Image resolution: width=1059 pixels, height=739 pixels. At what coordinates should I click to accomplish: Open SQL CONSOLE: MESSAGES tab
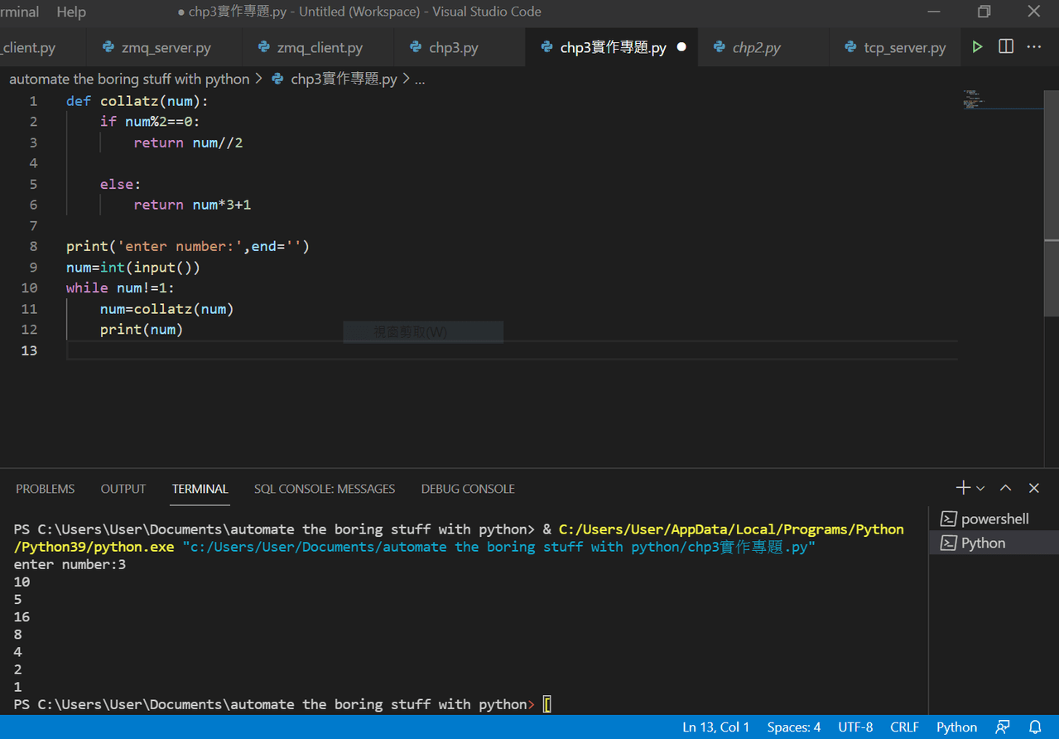click(325, 489)
